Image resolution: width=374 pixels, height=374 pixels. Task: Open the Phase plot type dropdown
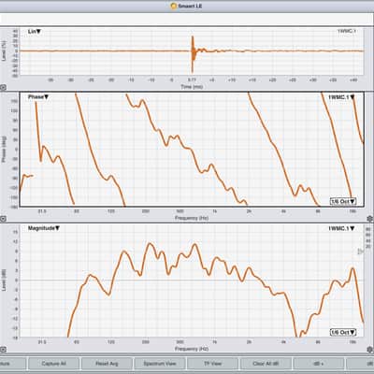pyautogui.click(x=38, y=97)
